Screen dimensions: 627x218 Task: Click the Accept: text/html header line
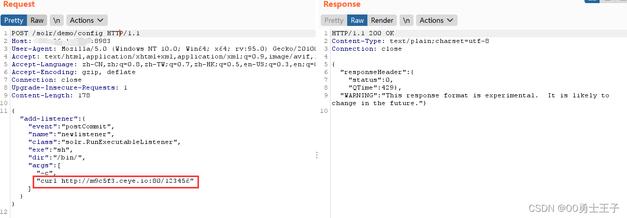pos(163,56)
